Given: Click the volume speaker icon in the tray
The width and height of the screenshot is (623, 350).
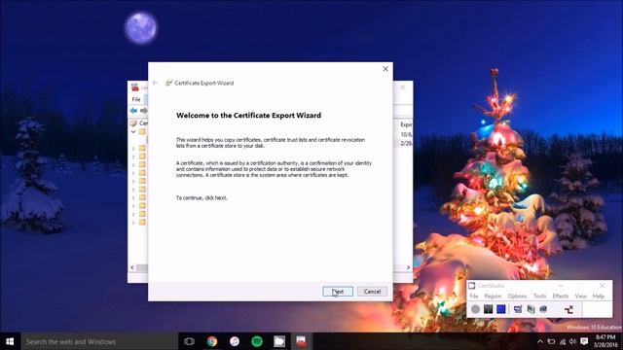Looking at the screenshot, I should [572, 341].
